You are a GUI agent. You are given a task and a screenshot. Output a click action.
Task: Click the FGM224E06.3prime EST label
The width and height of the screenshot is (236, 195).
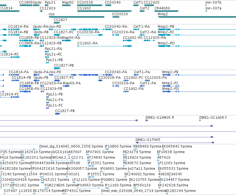(x=61, y=185)
